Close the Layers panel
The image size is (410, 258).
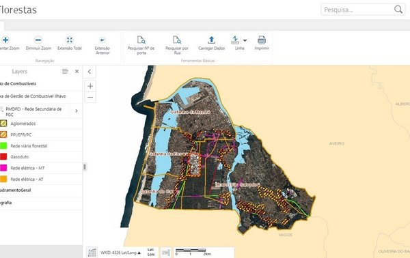[x=77, y=71]
